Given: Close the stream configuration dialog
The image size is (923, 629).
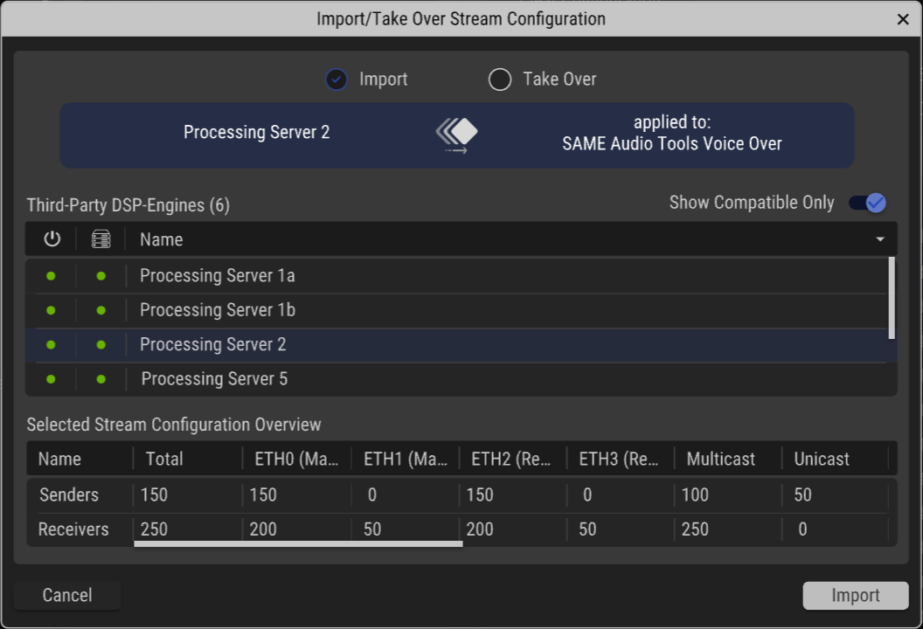Looking at the screenshot, I should click(903, 19).
